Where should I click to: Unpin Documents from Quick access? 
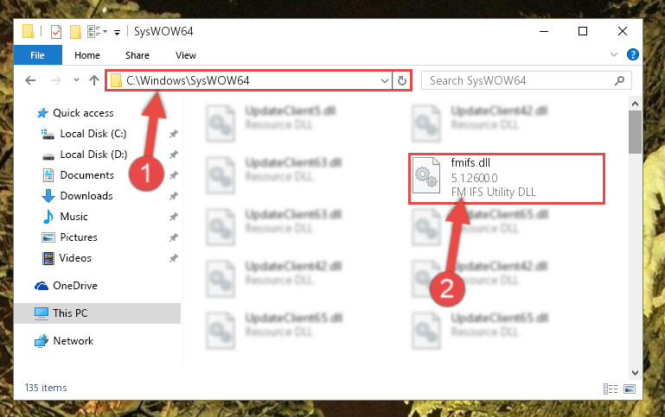pyautogui.click(x=174, y=175)
